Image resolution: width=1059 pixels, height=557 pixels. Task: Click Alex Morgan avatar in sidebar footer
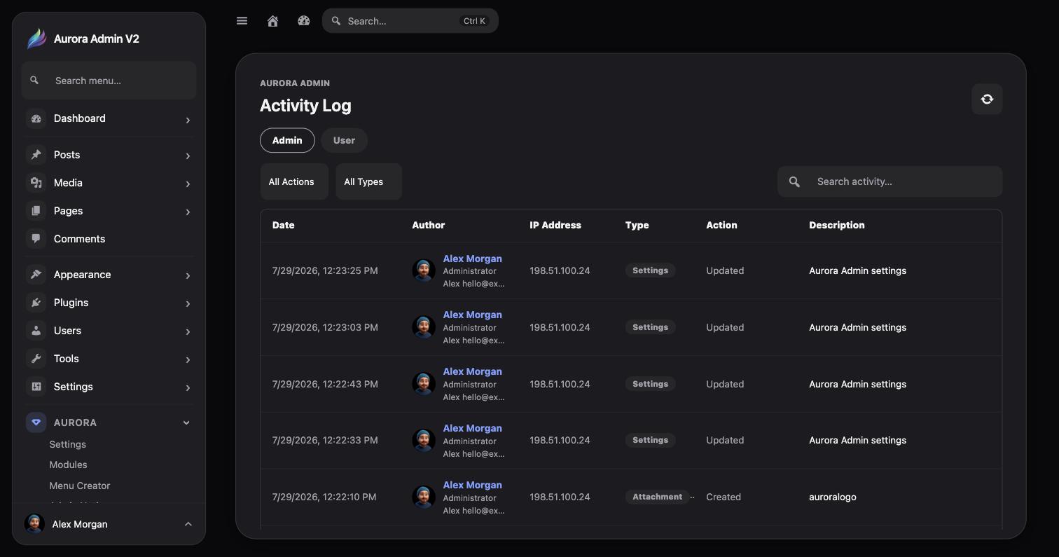[34, 524]
